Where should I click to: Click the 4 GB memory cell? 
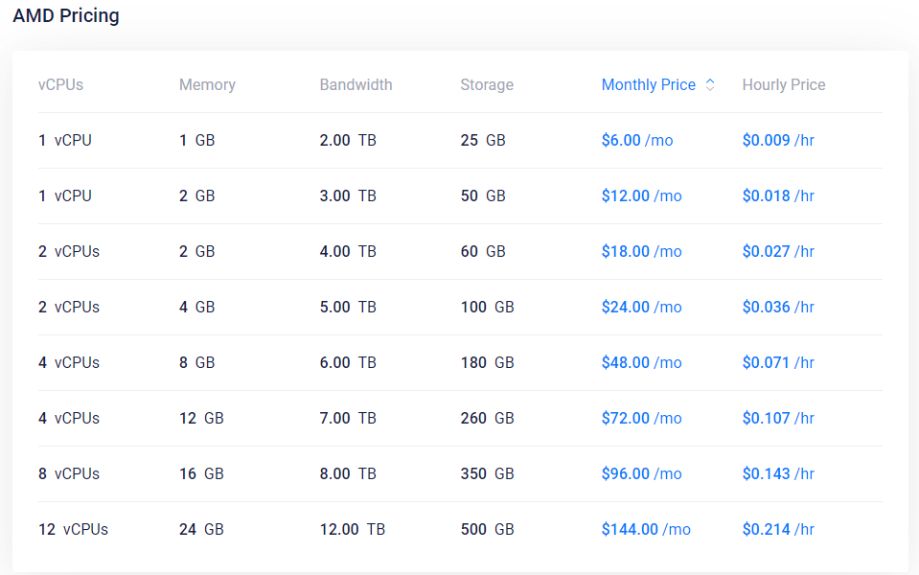click(x=197, y=307)
